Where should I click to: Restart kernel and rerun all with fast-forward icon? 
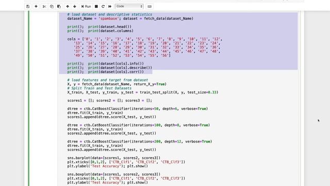click(x=110, y=7)
